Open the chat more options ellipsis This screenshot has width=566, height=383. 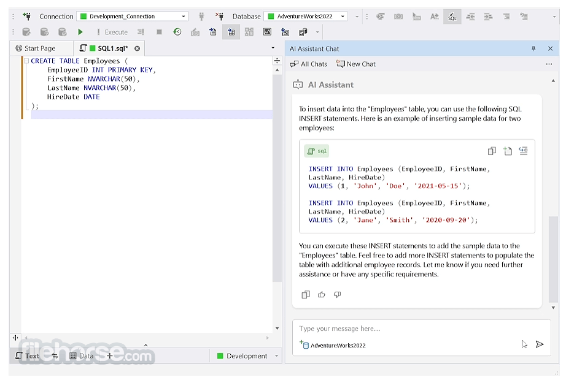[549, 64]
